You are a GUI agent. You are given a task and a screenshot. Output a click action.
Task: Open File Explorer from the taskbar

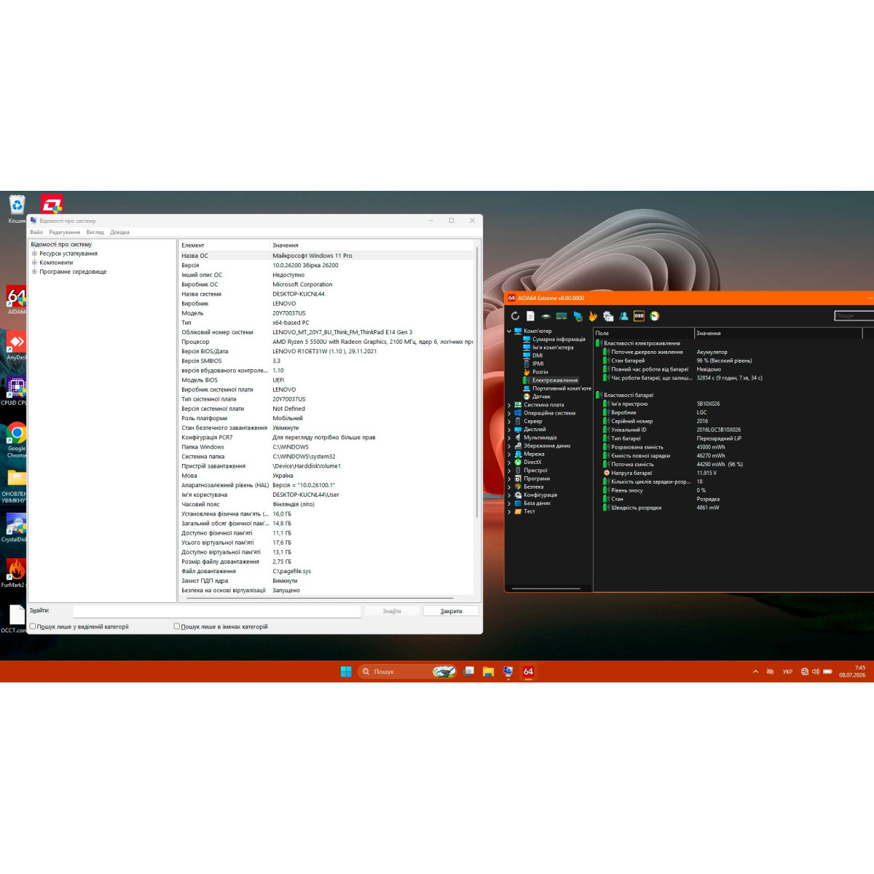[489, 672]
